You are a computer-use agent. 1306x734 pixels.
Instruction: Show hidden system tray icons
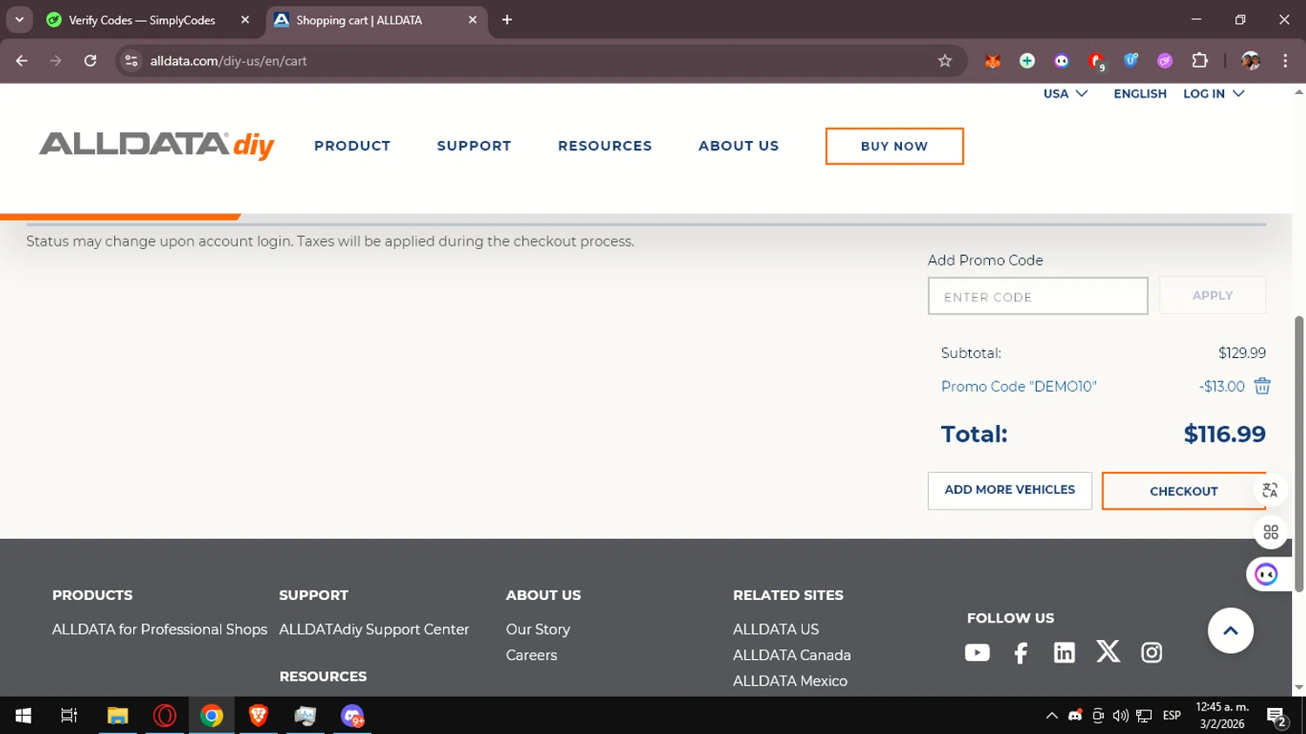(1052, 716)
